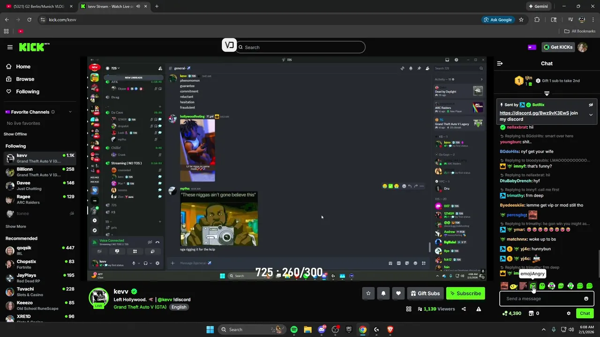
Task: Mute the kevv Stream tab audio
Action: 138,7
